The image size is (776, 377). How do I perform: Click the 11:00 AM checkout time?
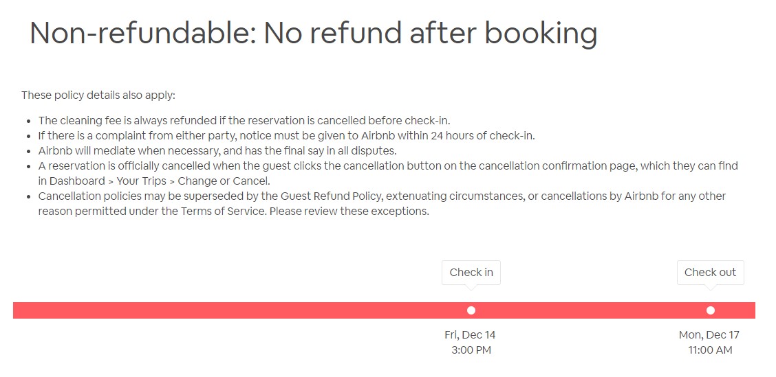[710, 350]
